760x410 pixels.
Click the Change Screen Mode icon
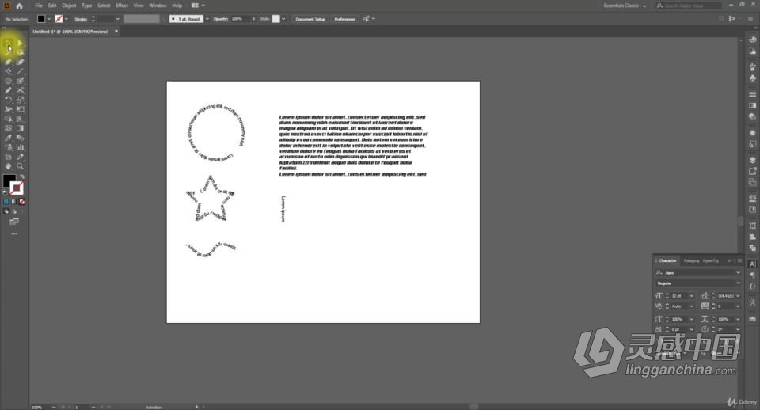coord(14,222)
